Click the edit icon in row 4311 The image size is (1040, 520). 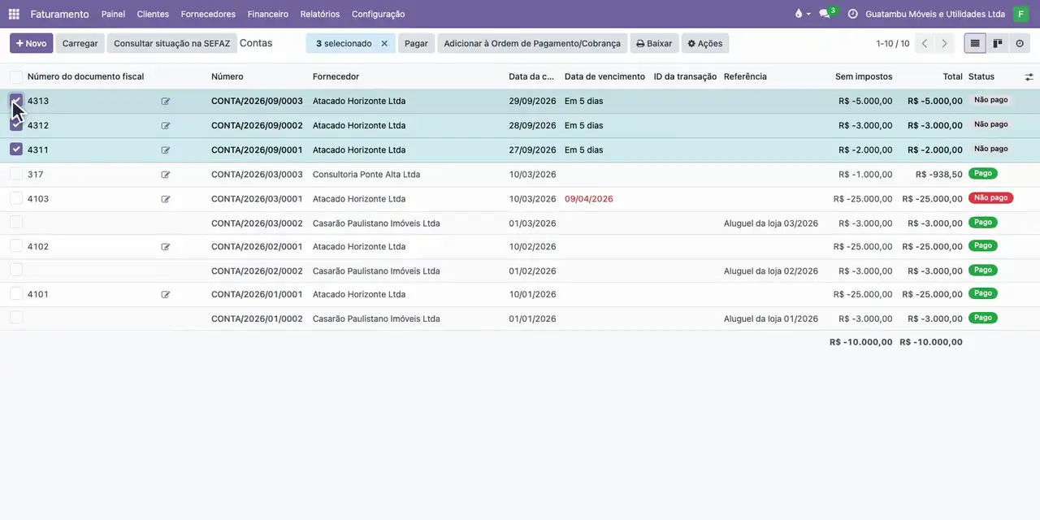[166, 150]
